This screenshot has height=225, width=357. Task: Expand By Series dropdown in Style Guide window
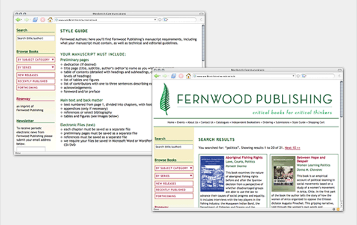(53, 67)
